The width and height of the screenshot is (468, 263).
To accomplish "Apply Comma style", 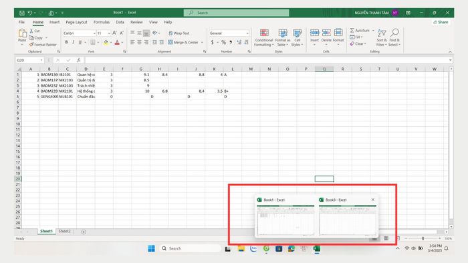I will click(x=231, y=42).
